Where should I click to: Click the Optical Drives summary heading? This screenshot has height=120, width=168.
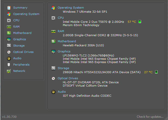(68, 78)
